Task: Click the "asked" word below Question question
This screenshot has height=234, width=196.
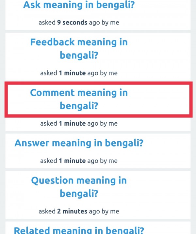Action: [x=47, y=211]
